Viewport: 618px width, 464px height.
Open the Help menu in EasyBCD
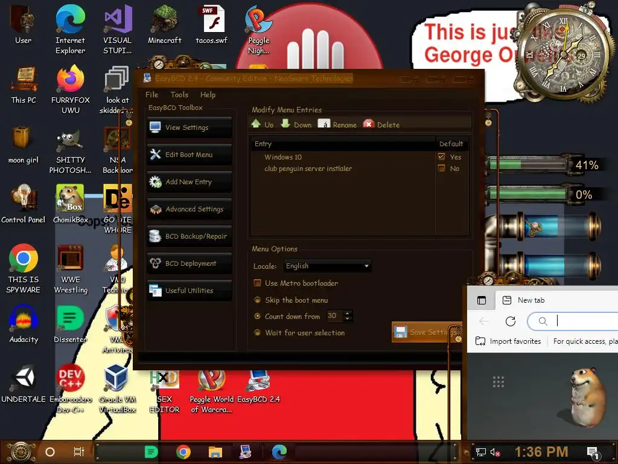pos(208,95)
